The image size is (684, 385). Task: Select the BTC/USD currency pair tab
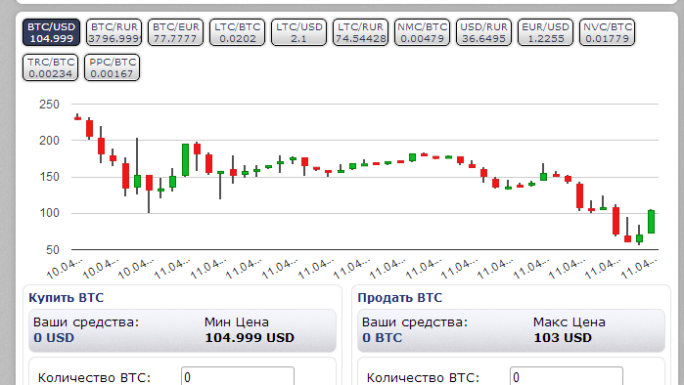(52, 32)
